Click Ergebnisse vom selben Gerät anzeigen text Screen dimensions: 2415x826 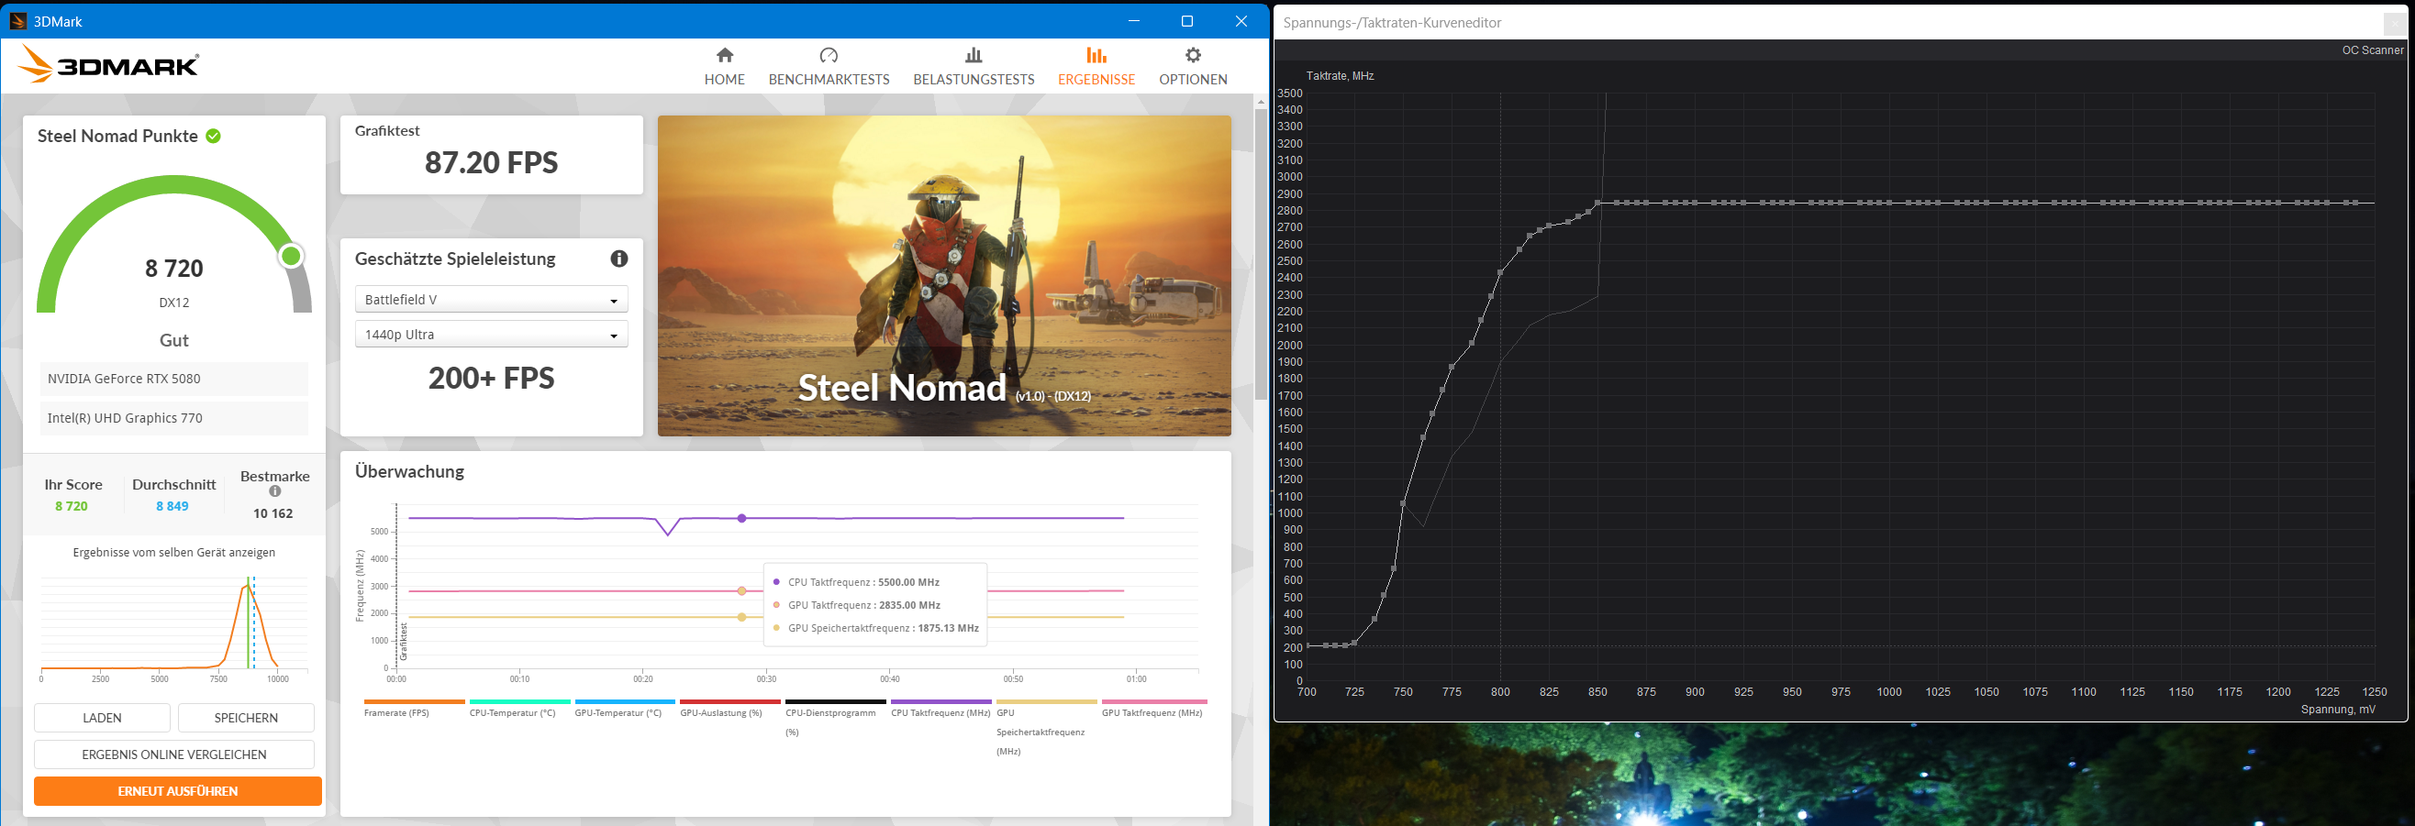[x=174, y=553]
